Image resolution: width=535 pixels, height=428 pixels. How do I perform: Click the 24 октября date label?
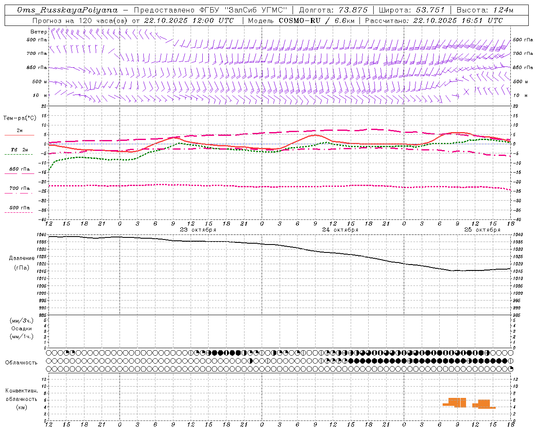tap(340, 230)
